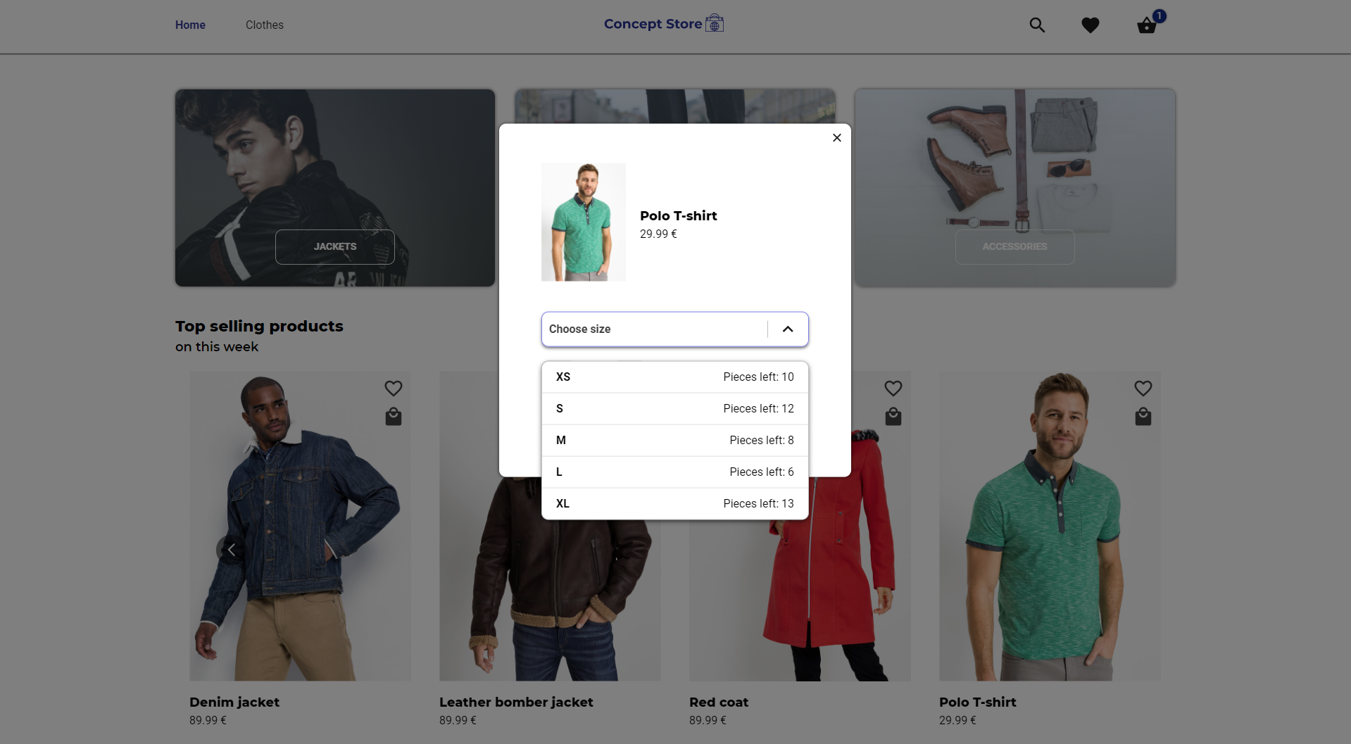Toggle wishlist heart on Polo T-shirt card
The height and width of the screenshot is (744, 1351).
[1143, 388]
